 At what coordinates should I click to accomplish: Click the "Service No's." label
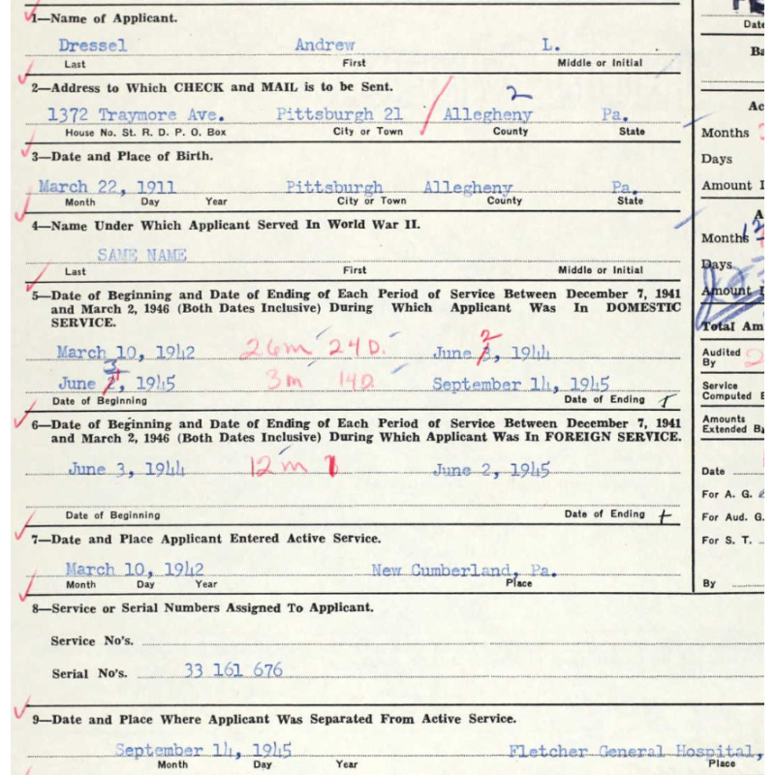click(x=92, y=641)
